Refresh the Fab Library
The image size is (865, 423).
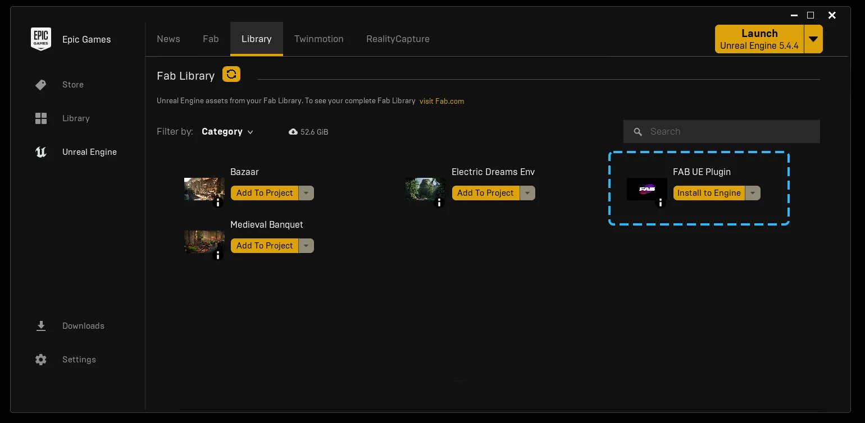pos(231,73)
